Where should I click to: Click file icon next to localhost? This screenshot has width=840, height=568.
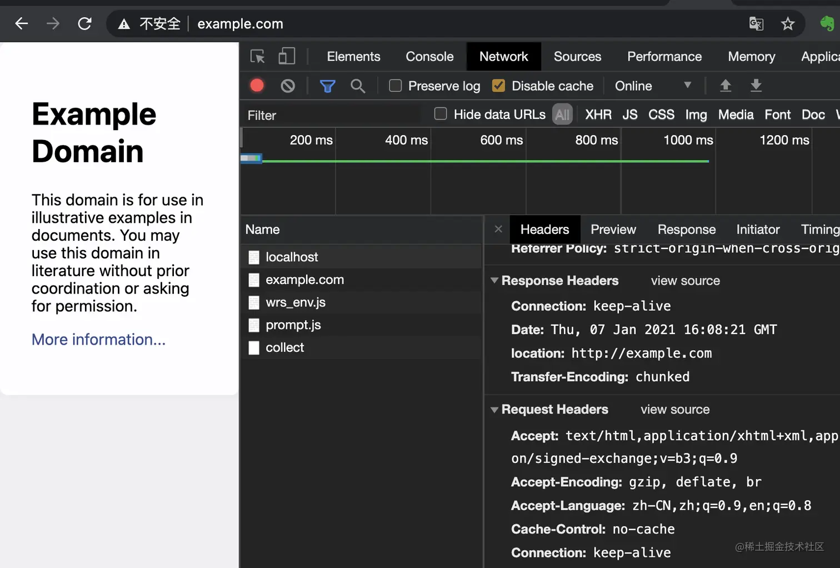point(254,257)
